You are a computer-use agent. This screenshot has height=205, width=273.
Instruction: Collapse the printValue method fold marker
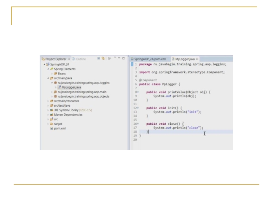pos(137,92)
